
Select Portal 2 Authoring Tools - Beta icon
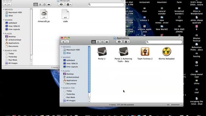pyautogui.click(x=123, y=52)
